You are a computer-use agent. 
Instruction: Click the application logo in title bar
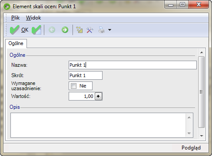(x=7, y=6)
